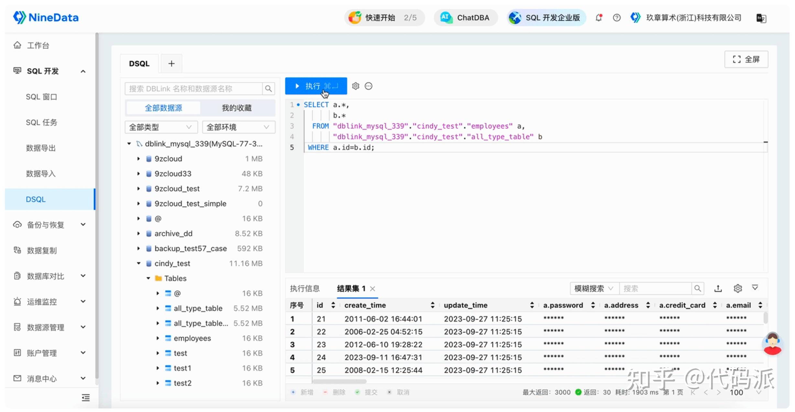Collapse the cindy_test database node

tap(139, 263)
